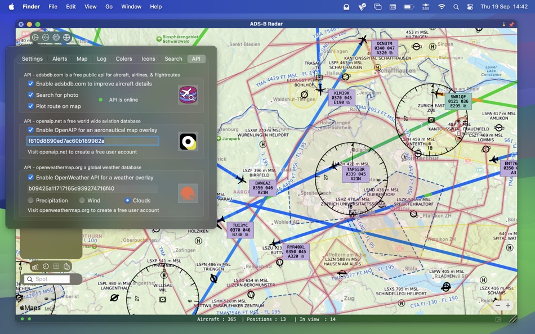Uncheck Enable adsbdb.com to improve aircraft details
Screen dimensions: 535x334
tap(31, 83)
